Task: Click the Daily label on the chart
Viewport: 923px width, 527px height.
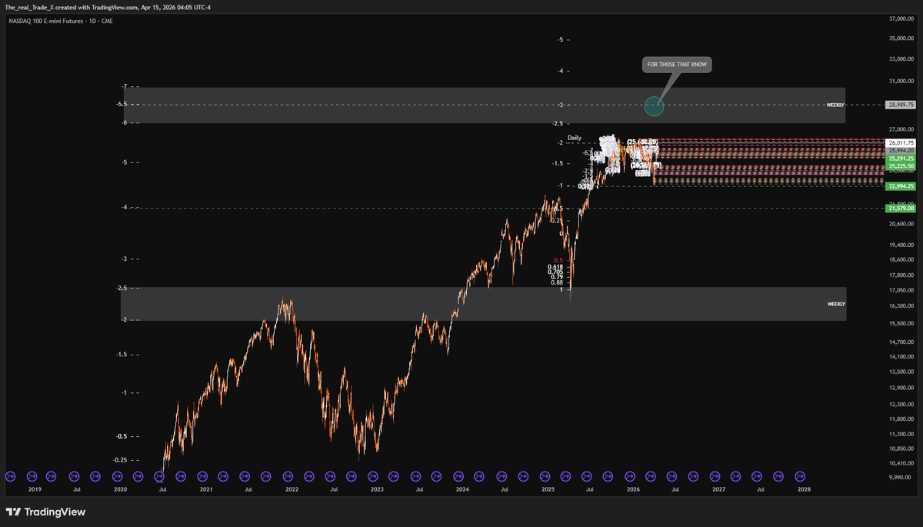Action: (575, 138)
